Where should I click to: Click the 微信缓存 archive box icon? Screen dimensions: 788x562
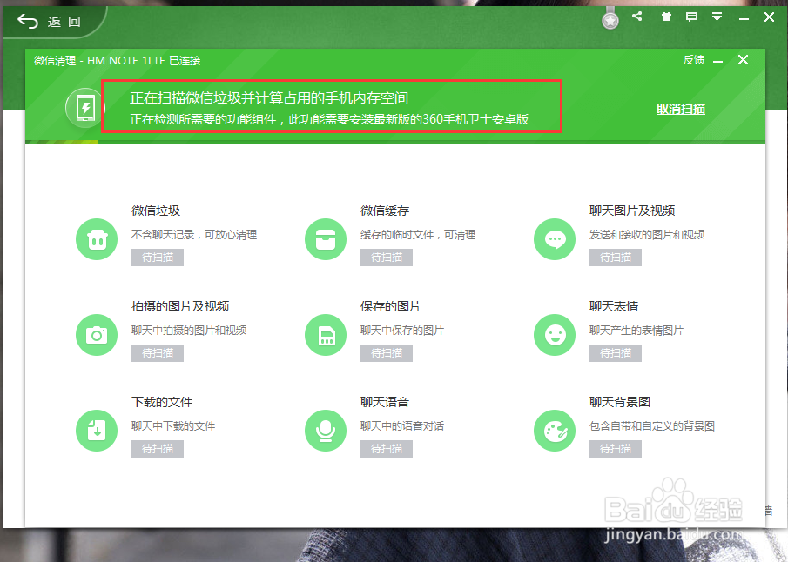326,239
